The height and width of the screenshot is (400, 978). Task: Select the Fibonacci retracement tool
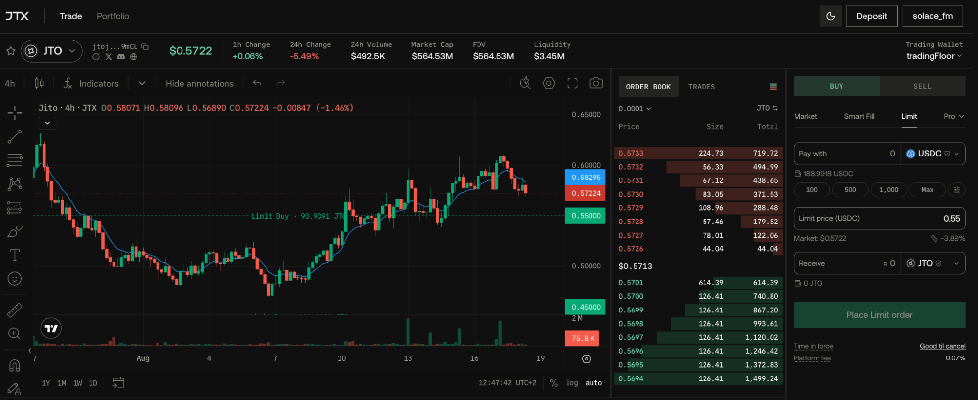click(15, 160)
